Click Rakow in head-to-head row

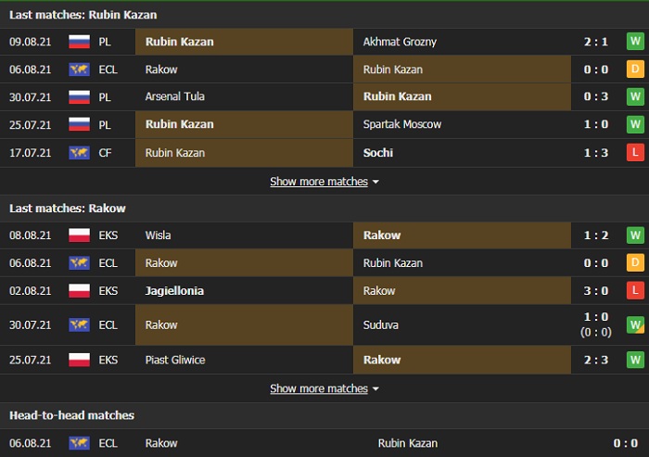pyautogui.click(x=161, y=443)
